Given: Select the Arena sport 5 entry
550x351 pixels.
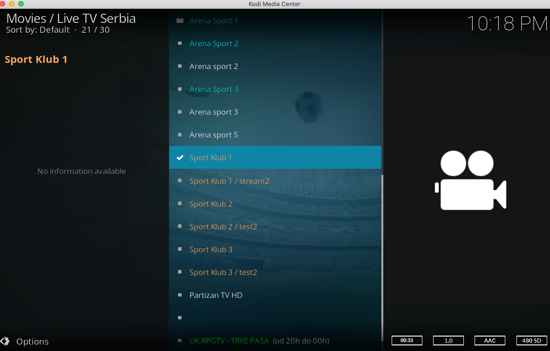Looking at the screenshot, I should click(275, 135).
